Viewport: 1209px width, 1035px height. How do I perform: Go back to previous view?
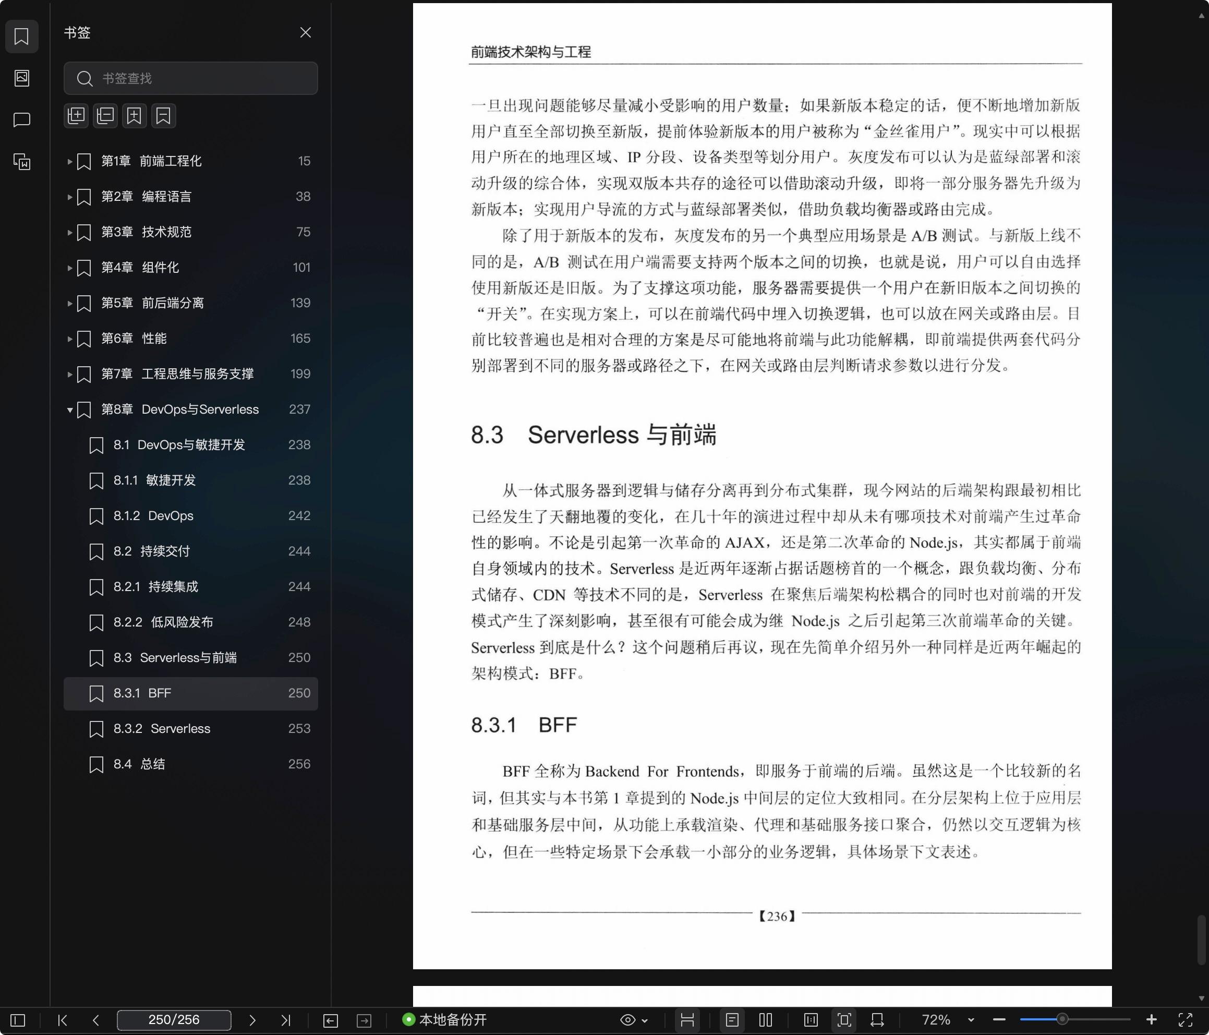point(330,1020)
